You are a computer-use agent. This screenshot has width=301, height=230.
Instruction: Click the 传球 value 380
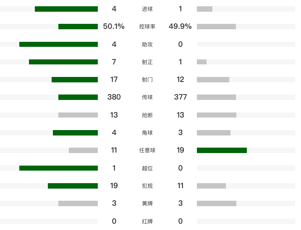coord(114,97)
